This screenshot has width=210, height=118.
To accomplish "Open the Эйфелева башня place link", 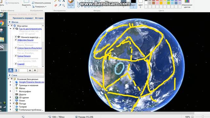I will click(x=25, y=40).
